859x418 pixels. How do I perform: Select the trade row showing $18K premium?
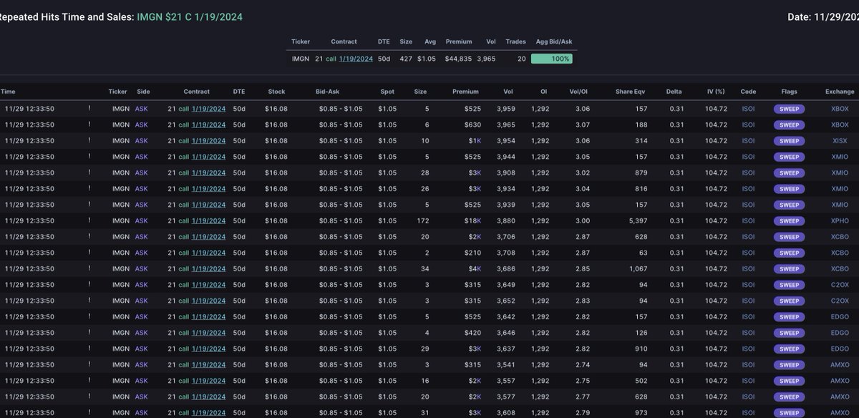coord(429,220)
